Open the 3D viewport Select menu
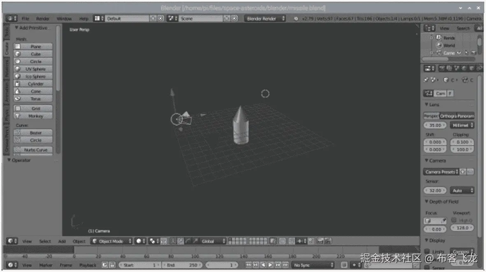This screenshot has width=486, height=272. point(45,241)
